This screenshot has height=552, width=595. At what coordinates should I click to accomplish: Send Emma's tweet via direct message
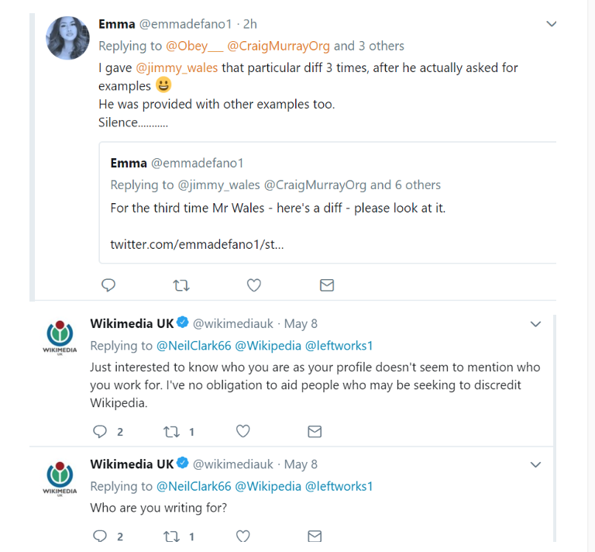pyautogui.click(x=327, y=285)
